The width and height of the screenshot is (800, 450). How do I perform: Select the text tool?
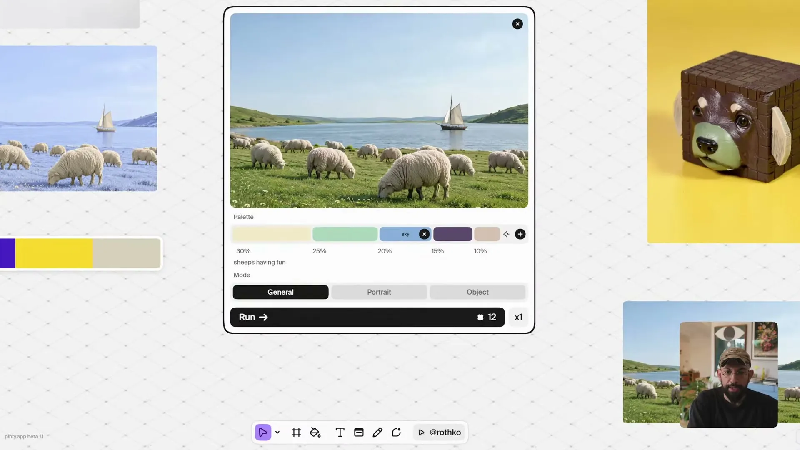tap(340, 432)
